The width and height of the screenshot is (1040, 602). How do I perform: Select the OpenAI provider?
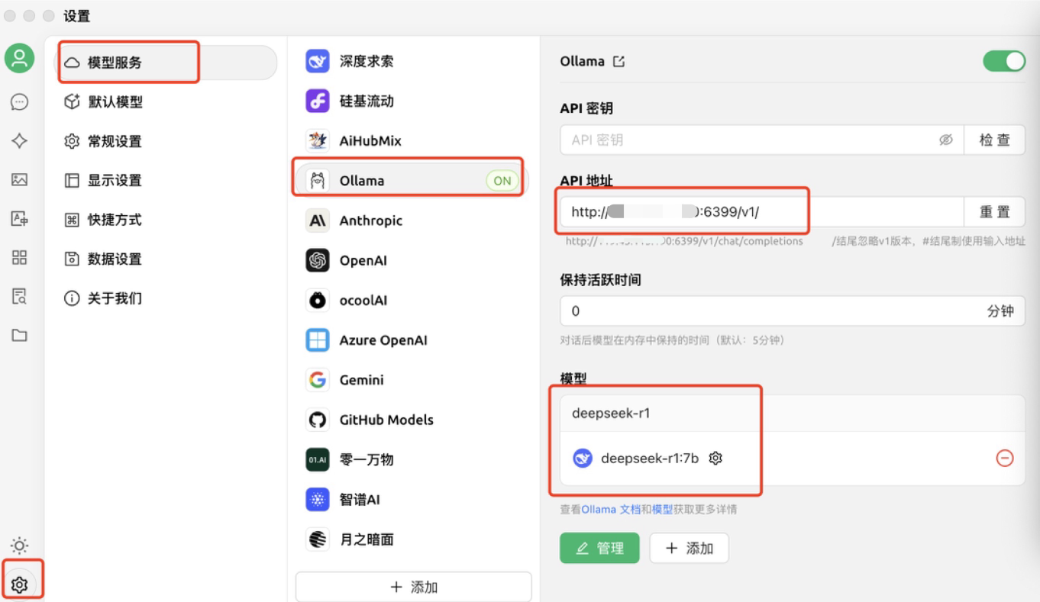(x=413, y=260)
